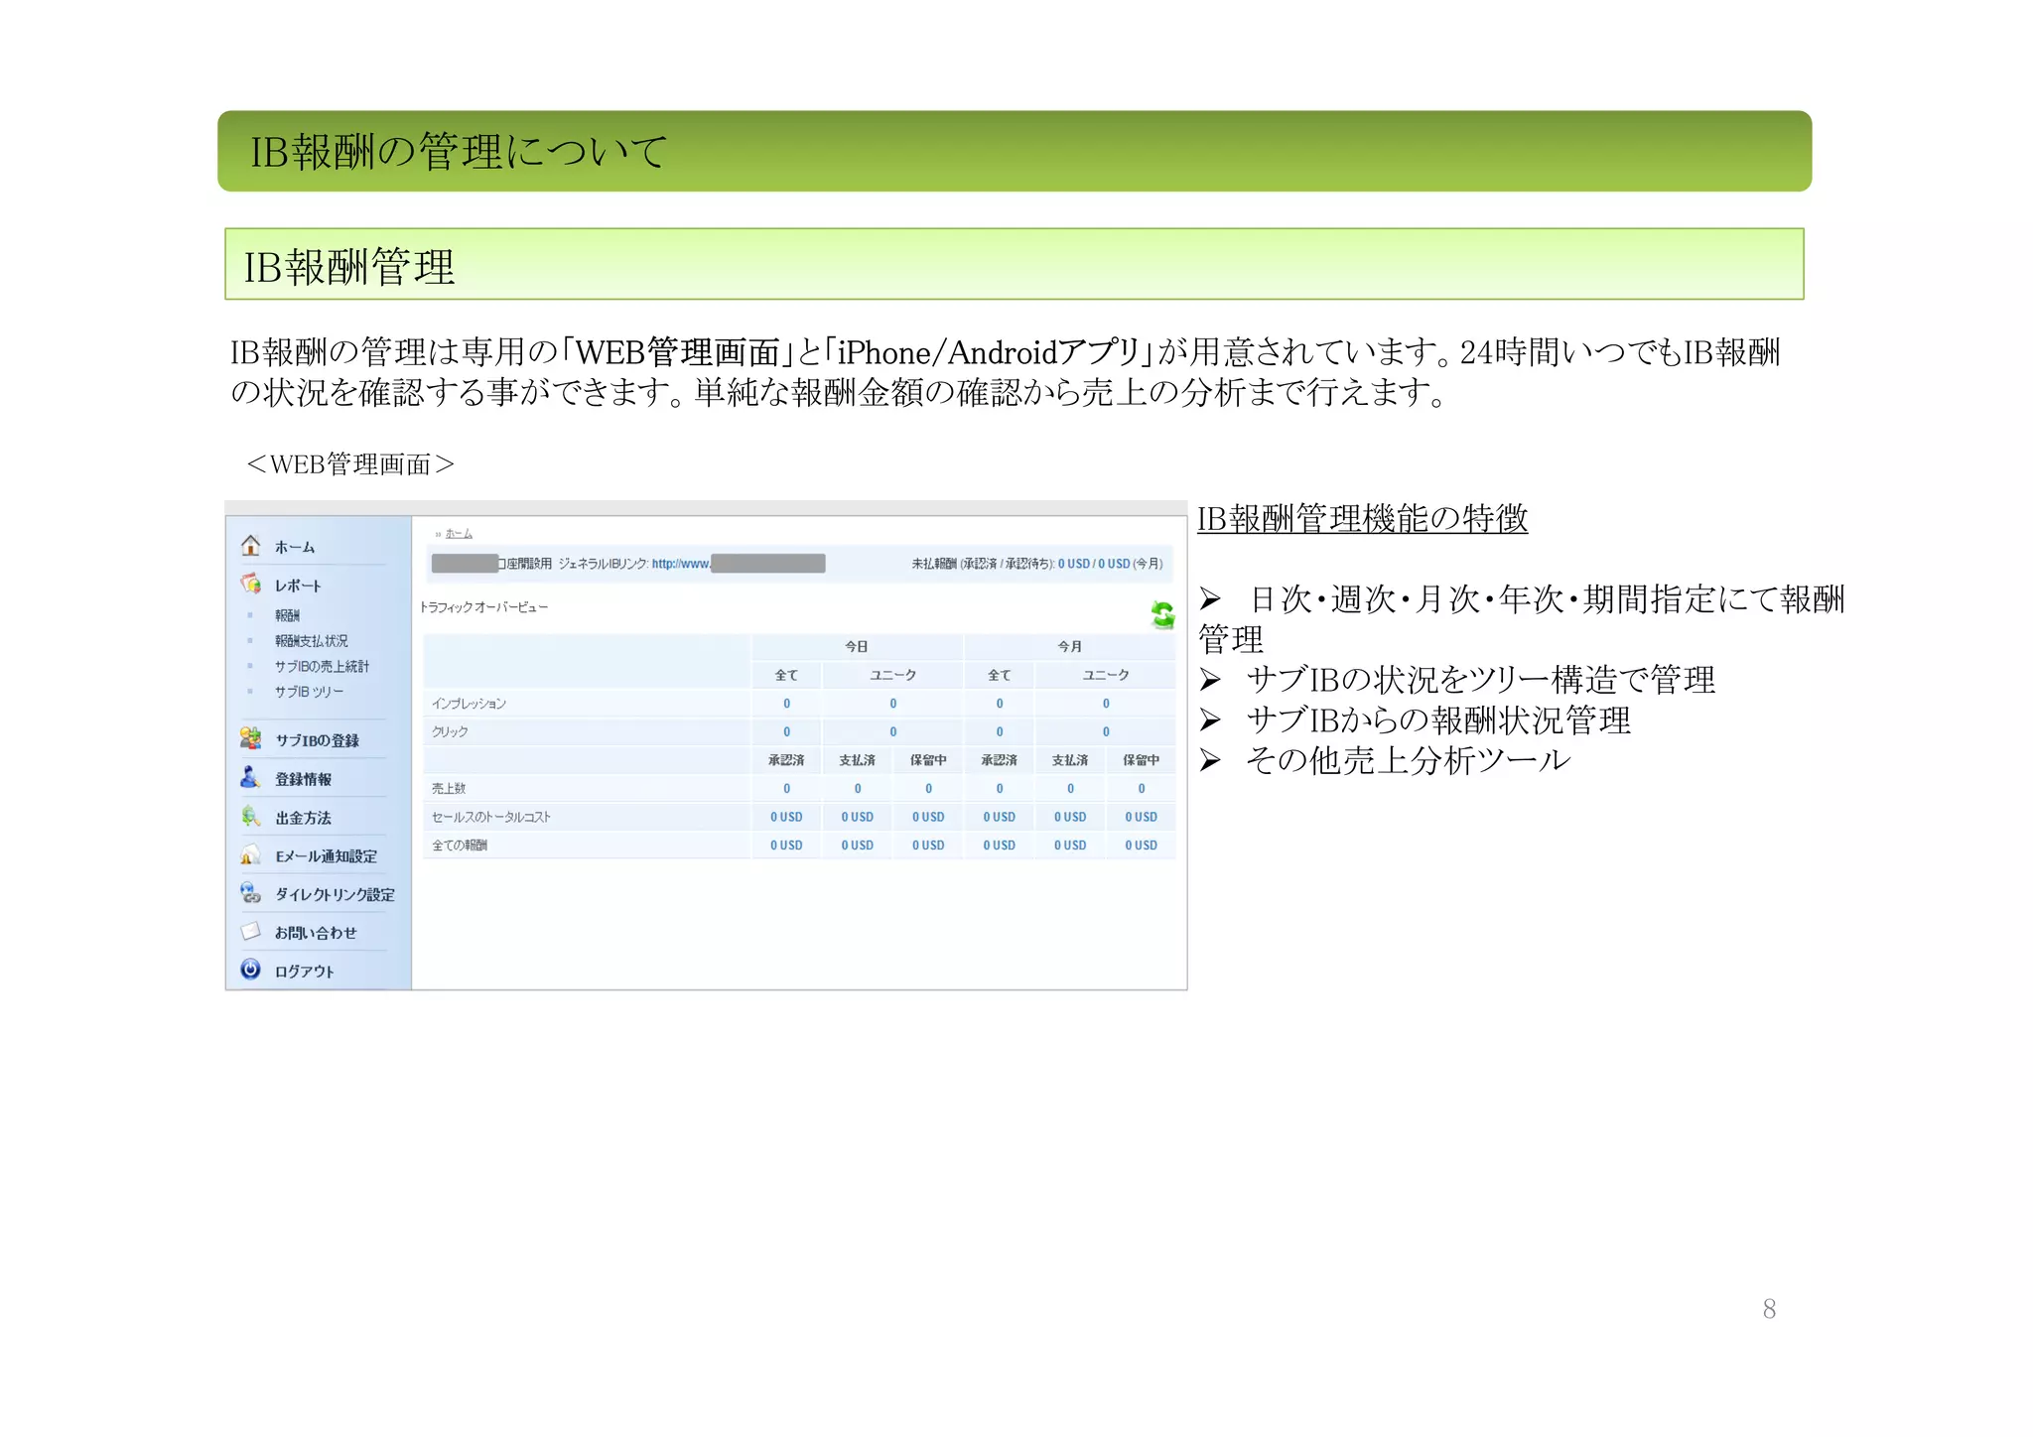Click this month's unique click value 0
This screenshot has height=1437, width=2033.
pyautogui.click(x=1106, y=731)
